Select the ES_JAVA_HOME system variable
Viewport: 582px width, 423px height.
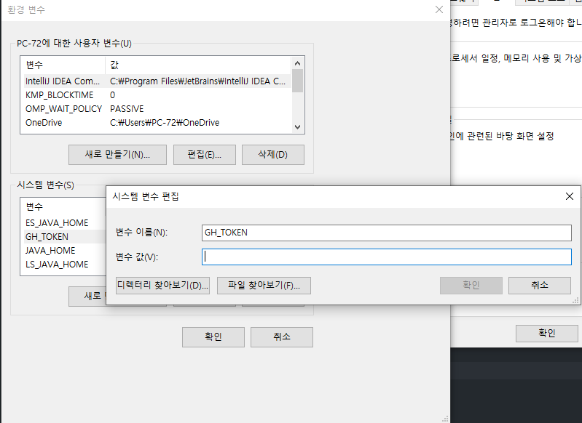[x=57, y=223]
